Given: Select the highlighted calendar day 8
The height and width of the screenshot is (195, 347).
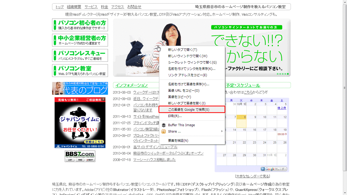Looking at the screenshot, I should click(x=241, y=121).
